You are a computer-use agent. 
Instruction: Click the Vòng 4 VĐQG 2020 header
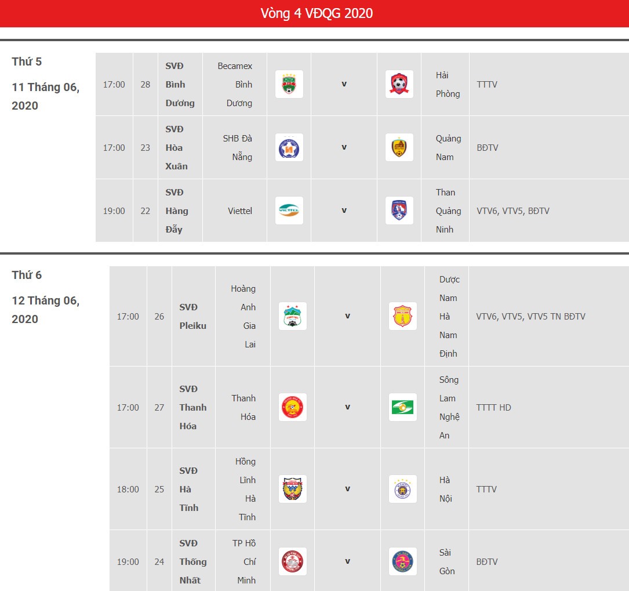pos(317,13)
